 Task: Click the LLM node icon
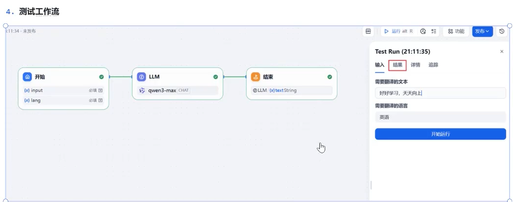(142, 77)
